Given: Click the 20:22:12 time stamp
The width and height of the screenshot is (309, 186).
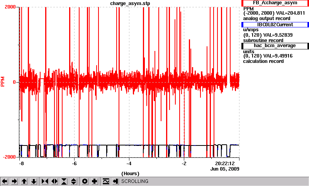Looking at the screenshot, I should pos(225,164).
